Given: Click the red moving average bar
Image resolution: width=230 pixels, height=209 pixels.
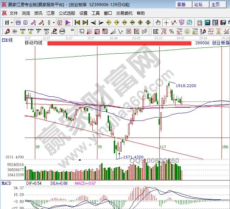Looking at the screenshot, I should pyautogui.click(x=119, y=43).
